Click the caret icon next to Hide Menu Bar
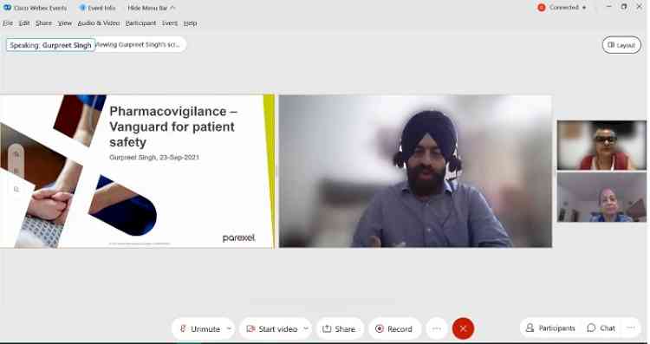 pyautogui.click(x=172, y=8)
